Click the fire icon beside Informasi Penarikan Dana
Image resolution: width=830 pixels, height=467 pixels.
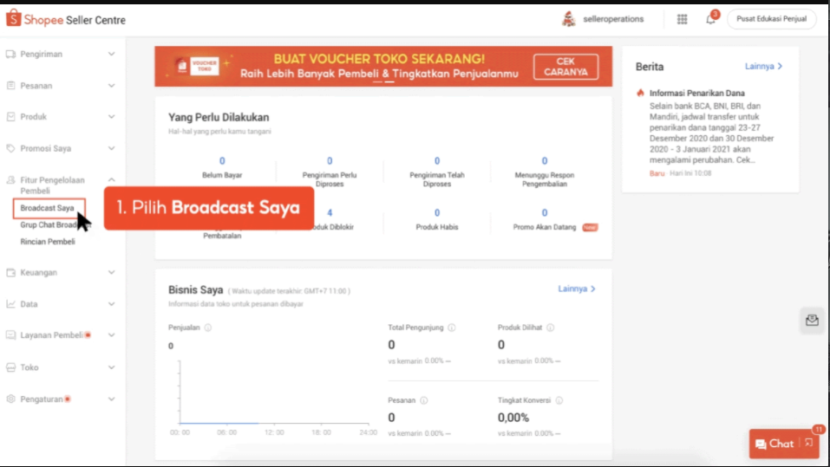click(641, 93)
